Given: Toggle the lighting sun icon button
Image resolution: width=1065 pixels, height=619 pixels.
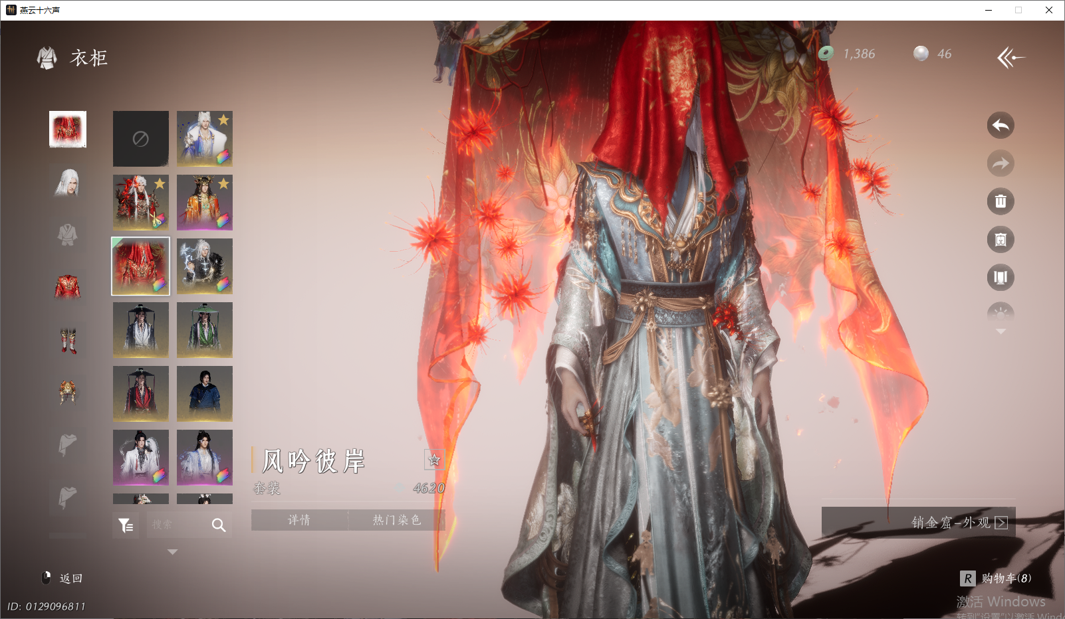Looking at the screenshot, I should (x=1001, y=313).
